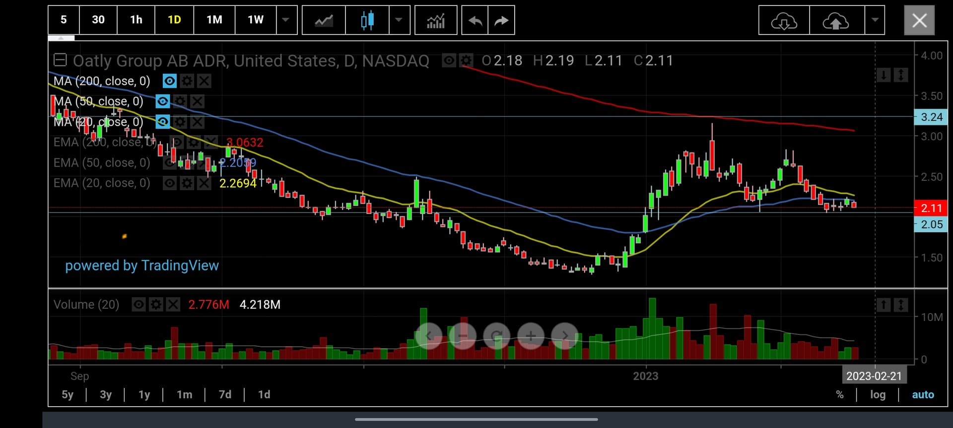Toggle the MA (20, close, 0) eye icon
The height and width of the screenshot is (428, 953).
pyautogui.click(x=162, y=122)
